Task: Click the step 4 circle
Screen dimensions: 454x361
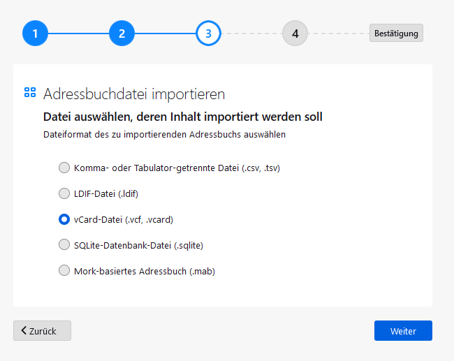Action: 295,33
